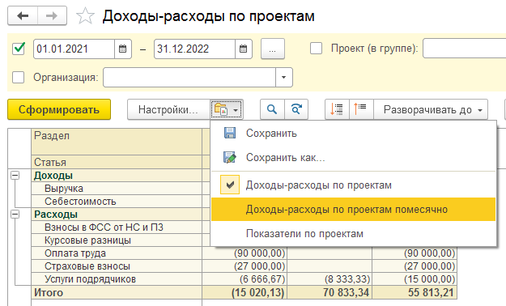The image size is (506, 306).
Task: Click the (8 333,33) cell
Action: tap(330, 279)
